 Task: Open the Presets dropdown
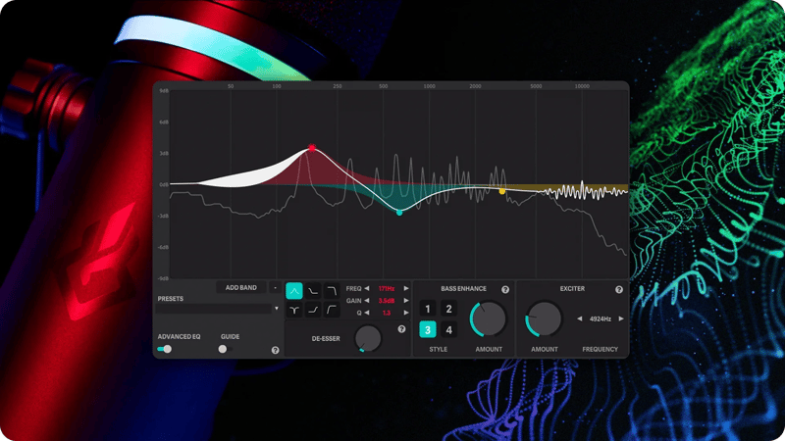point(277,309)
